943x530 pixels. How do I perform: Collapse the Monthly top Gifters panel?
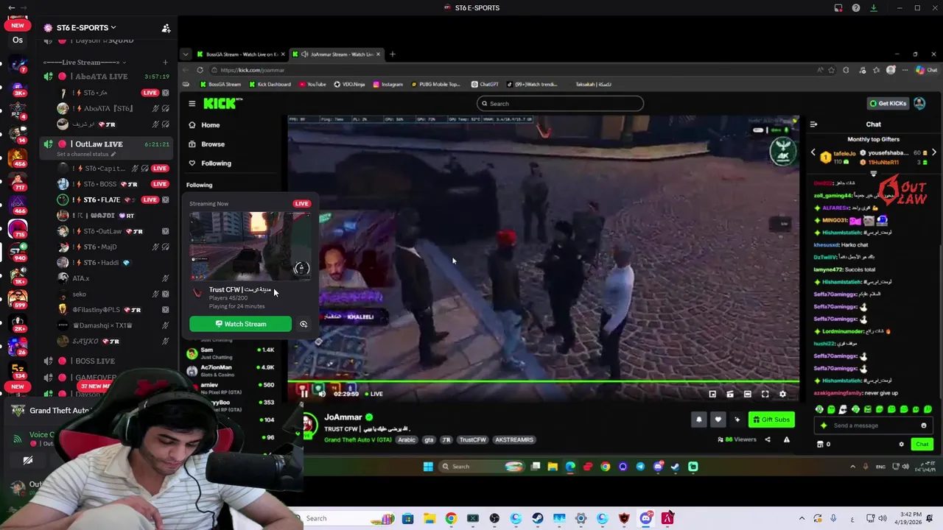point(873,174)
